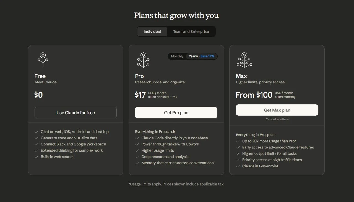Click the Free plan sprout icon
This screenshot has height=202, width=354.
tap(43, 60)
